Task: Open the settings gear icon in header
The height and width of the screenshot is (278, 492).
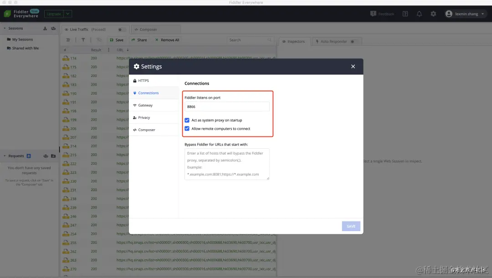Action: (433, 14)
